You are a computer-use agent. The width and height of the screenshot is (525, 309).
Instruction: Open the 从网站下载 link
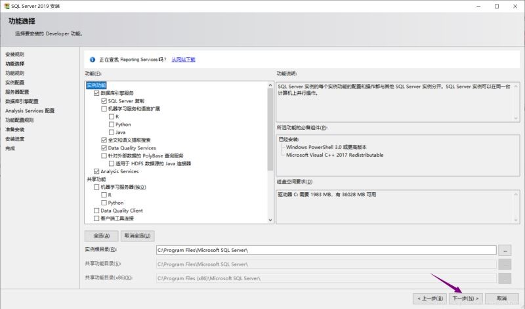[183, 59]
